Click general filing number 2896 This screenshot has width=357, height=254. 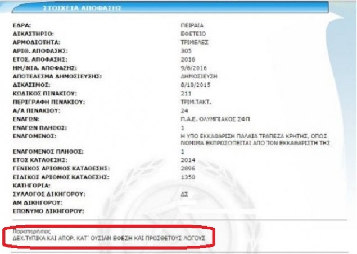click(x=188, y=168)
